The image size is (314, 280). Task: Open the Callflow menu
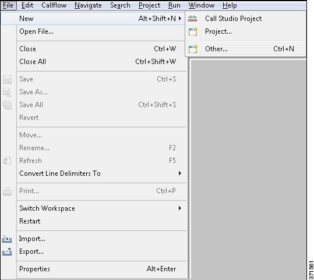tap(54, 5)
